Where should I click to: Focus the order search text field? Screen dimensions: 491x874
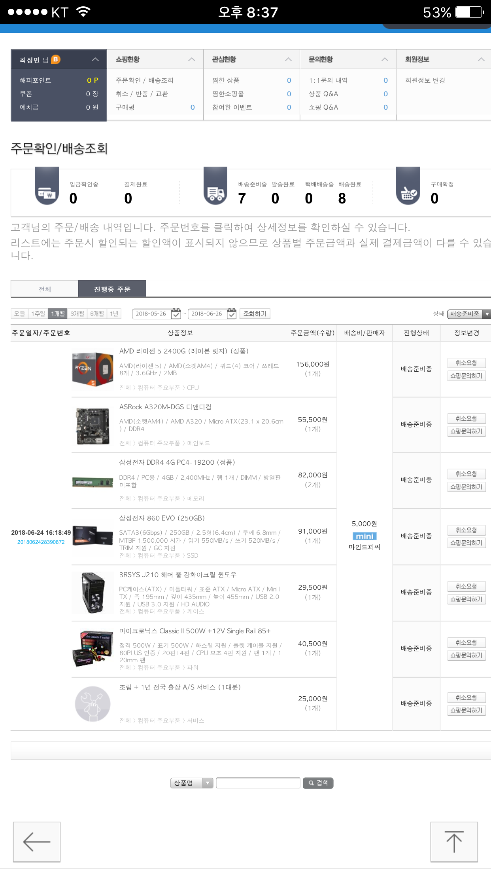258,783
